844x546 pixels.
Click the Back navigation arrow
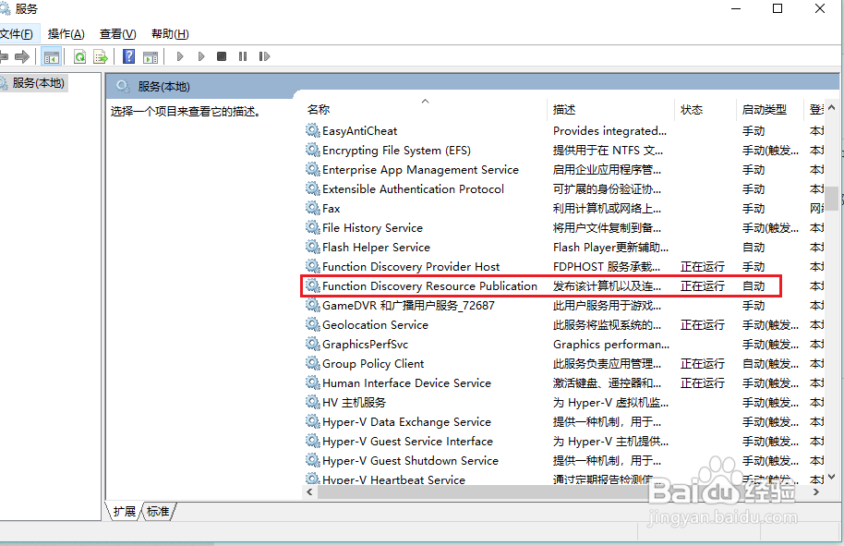[7, 55]
